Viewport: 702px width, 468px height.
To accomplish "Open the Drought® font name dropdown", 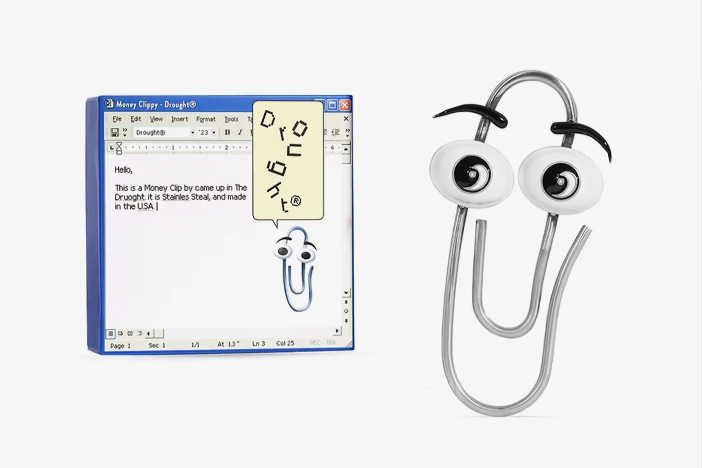I will [x=192, y=132].
